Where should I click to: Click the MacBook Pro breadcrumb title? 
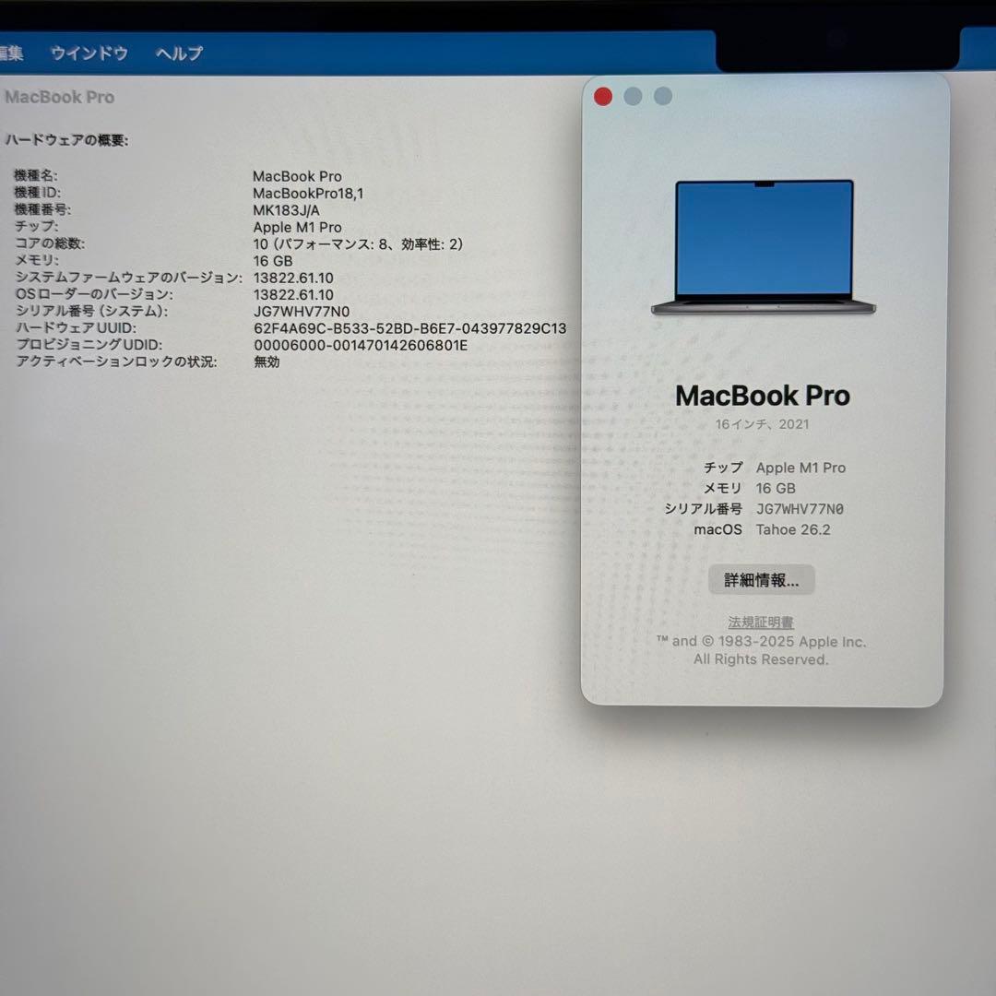[x=60, y=97]
